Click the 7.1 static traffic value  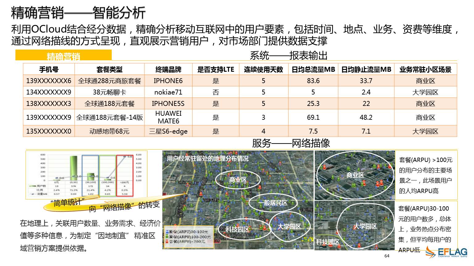[366, 131]
